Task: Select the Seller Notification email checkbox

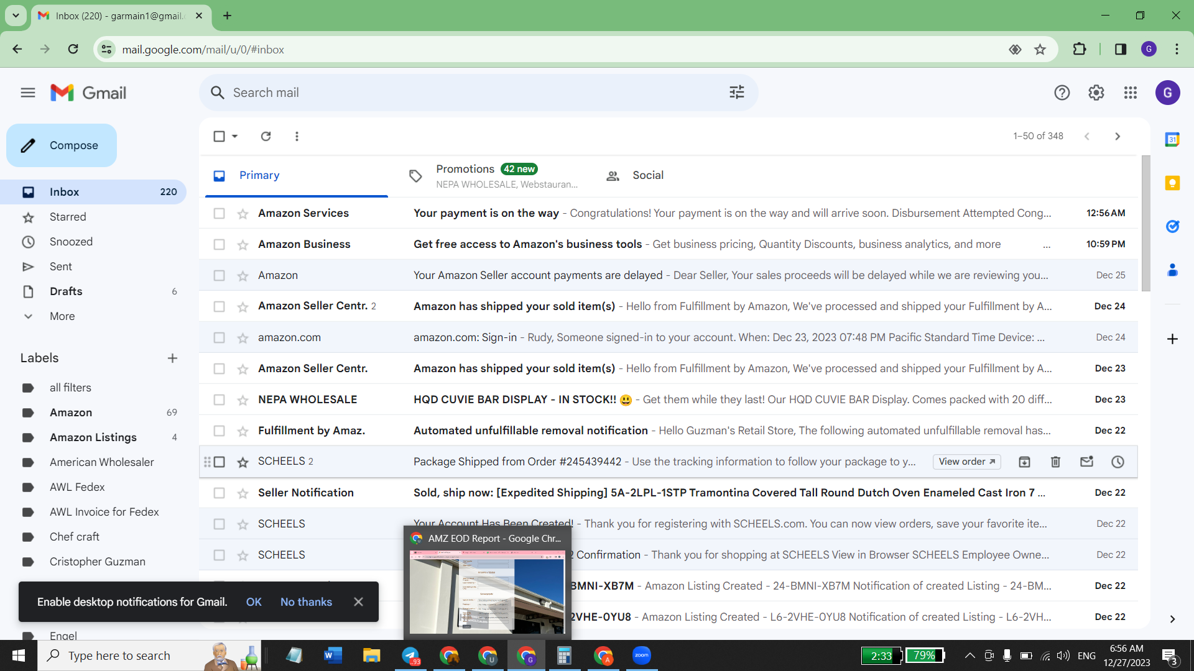Action: [219, 493]
